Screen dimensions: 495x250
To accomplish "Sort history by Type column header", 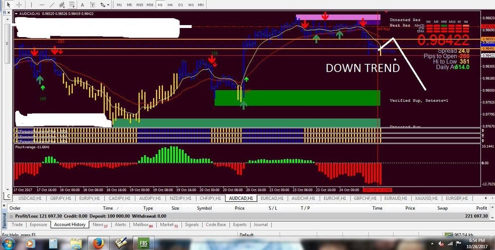I will pyautogui.click(x=148, y=208).
